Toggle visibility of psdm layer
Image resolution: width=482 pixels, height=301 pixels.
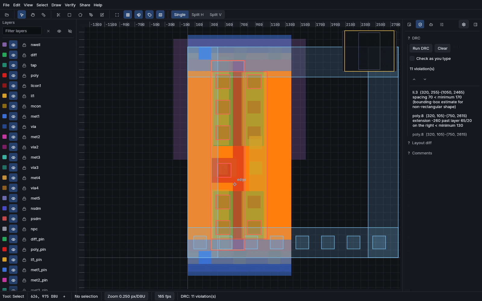(13, 219)
